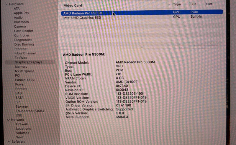Select Volumes under Network
This screenshot has width=236, height=145.
(23, 133)
